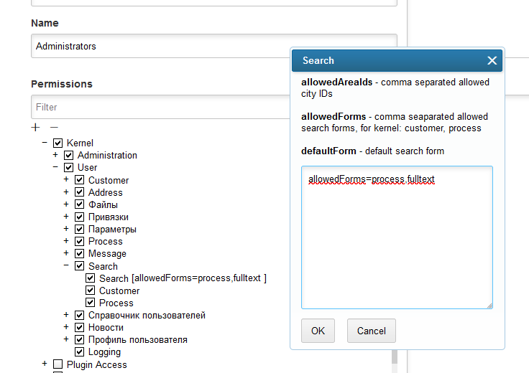This screenshot has width=529, height=373.
Task: Expand all permissions with plus icon
Action: pos(35,127)
